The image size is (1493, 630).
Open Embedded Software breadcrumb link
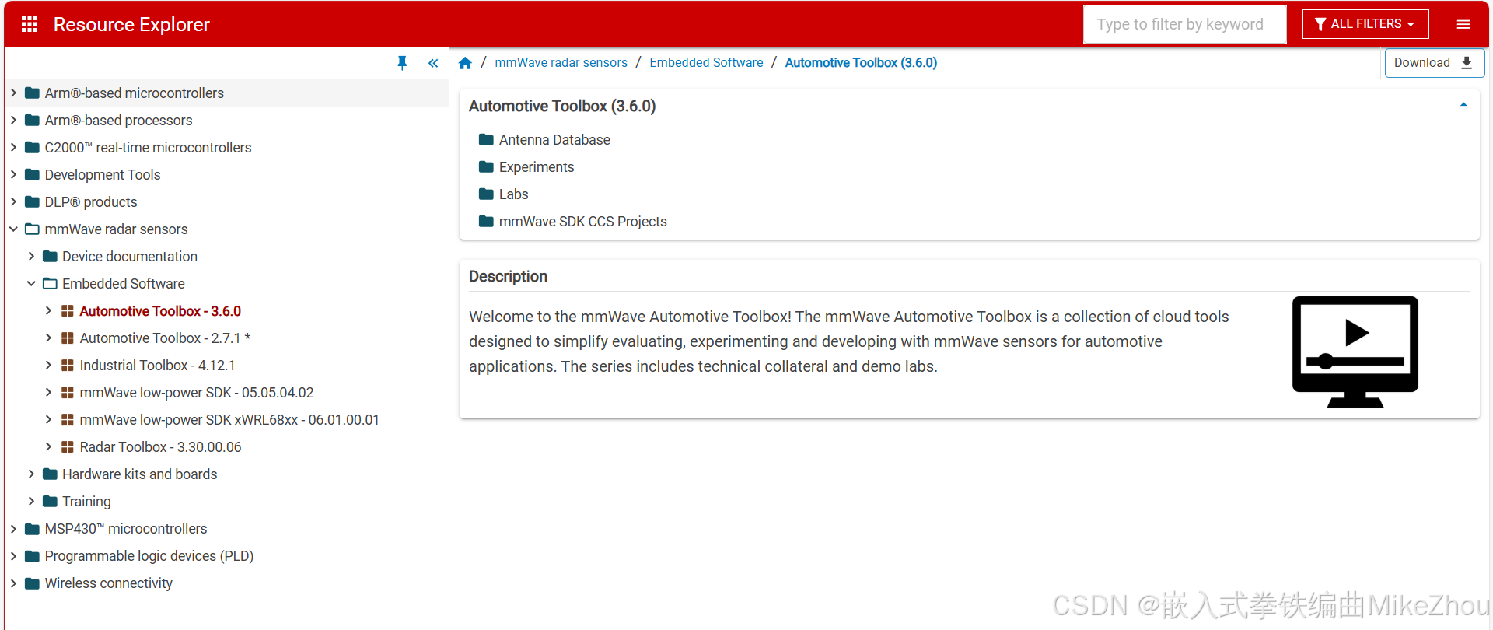tap(706, 63)
